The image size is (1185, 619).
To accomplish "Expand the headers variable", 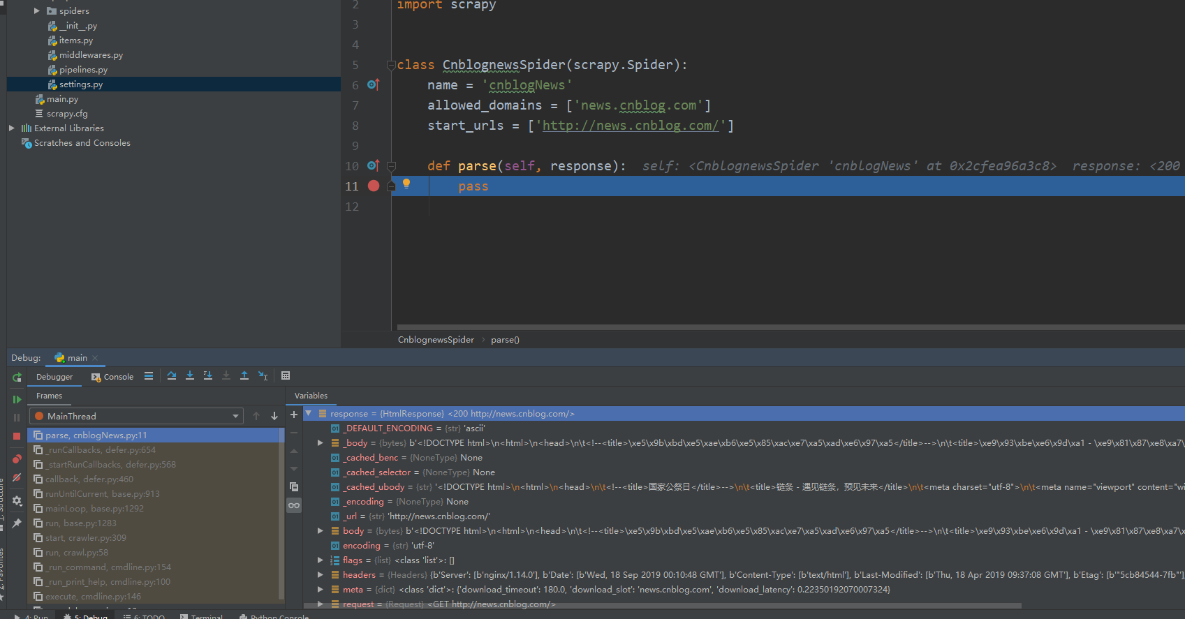I will tap(321, 574).
